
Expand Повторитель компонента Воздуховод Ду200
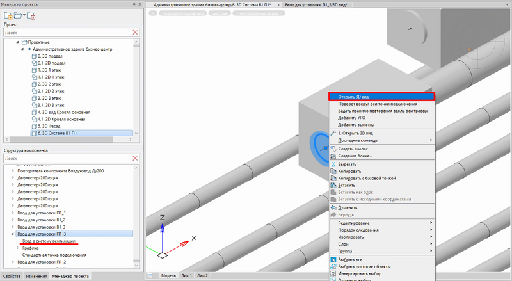click(13, 170)
